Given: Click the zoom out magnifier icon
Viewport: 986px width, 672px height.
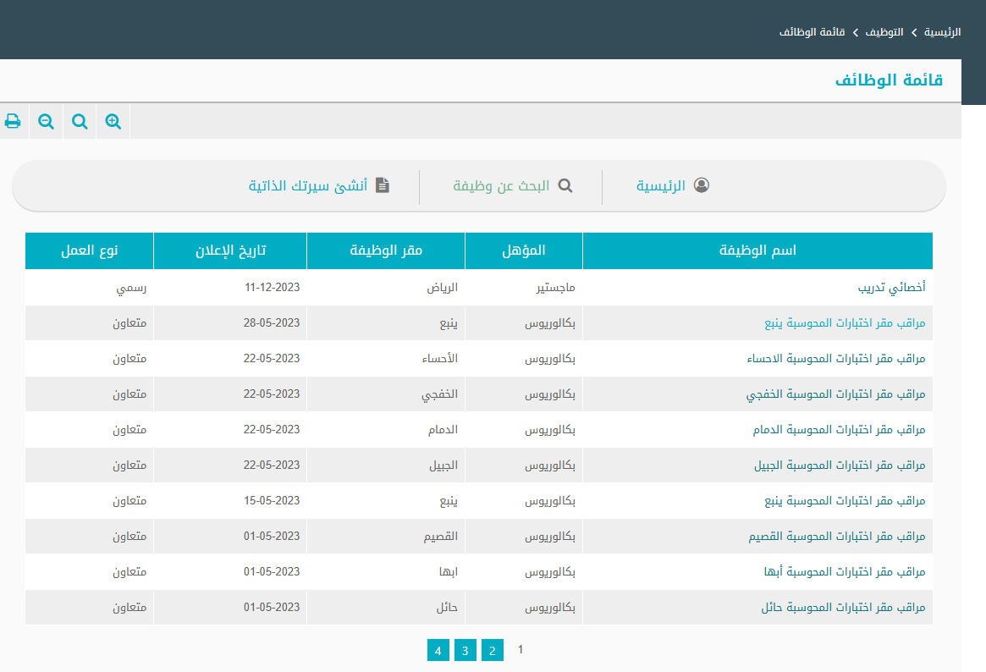Looking at the screenshot, I should point(47,121).
